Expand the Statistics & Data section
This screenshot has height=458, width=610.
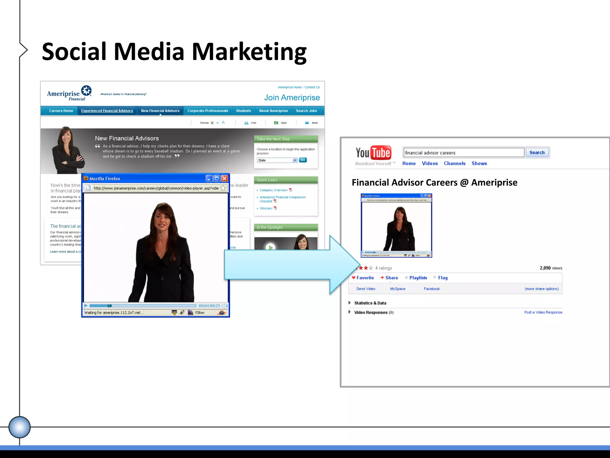click(x=350, y=303)
